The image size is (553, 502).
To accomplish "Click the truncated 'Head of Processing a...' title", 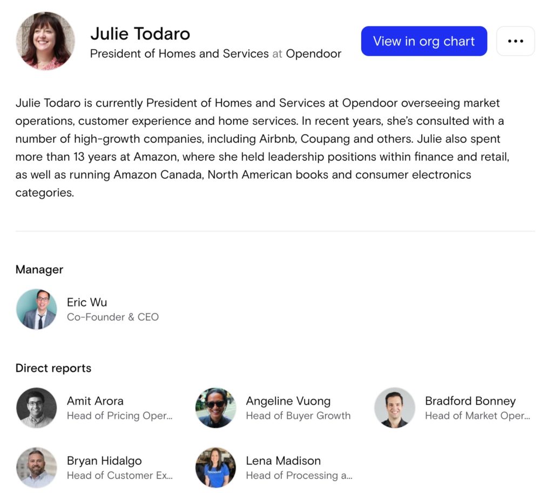I will (x=299, y=476).
